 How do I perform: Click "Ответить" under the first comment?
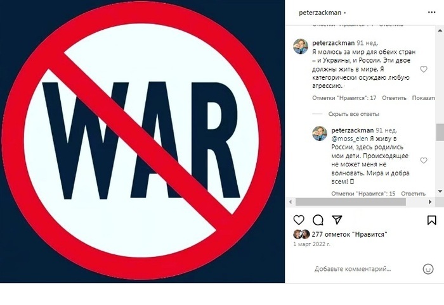pos(394,97)
